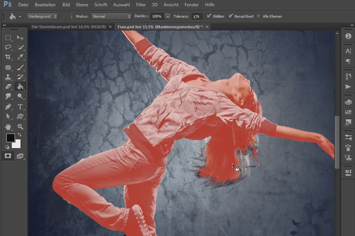Open the Swatches panel icon

point(348,112)
